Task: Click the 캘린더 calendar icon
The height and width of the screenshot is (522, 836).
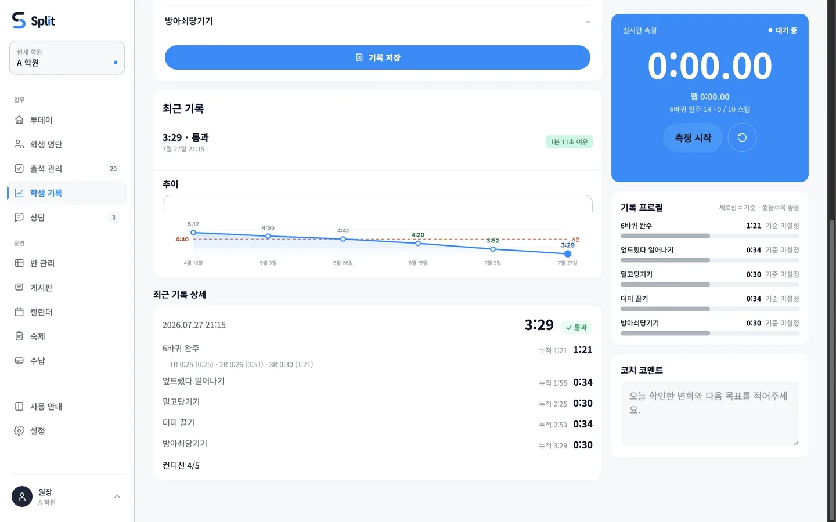Action: click(x=19, y=312)
